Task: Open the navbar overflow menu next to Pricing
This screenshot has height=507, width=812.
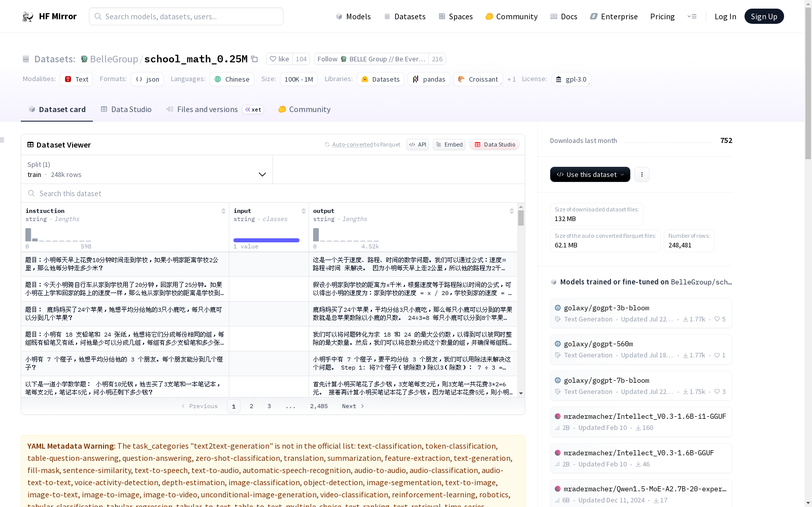Action: pyautogui.click(x=692, y=16)
